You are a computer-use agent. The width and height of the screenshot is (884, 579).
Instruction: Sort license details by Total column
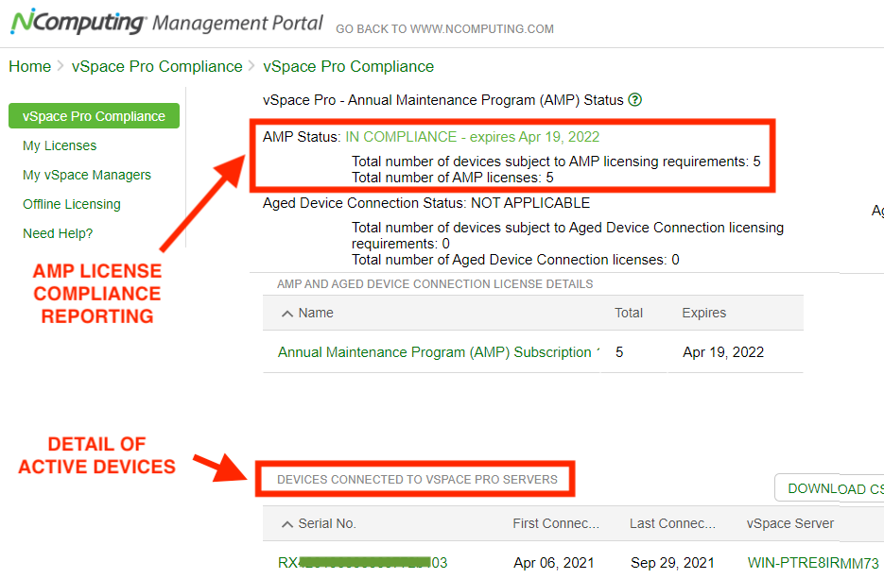(x=629, y=313)
